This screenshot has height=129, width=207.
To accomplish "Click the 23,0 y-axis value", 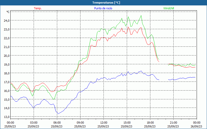I will [7, 29].
